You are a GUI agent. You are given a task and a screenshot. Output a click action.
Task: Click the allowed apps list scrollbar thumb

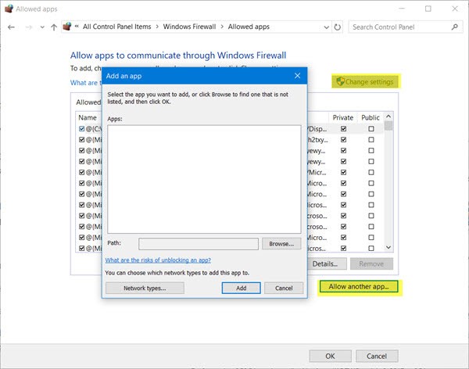pyautogui.click(x=388, y=126)
